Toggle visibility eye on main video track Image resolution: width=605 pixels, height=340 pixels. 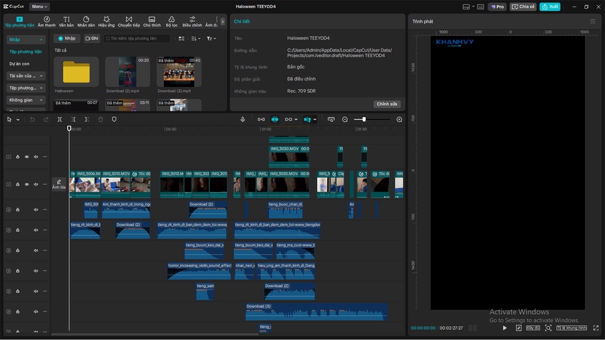(x=26, y=184)
